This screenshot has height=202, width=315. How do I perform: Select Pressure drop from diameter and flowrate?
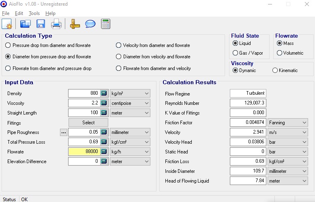(x=8, y=45)
